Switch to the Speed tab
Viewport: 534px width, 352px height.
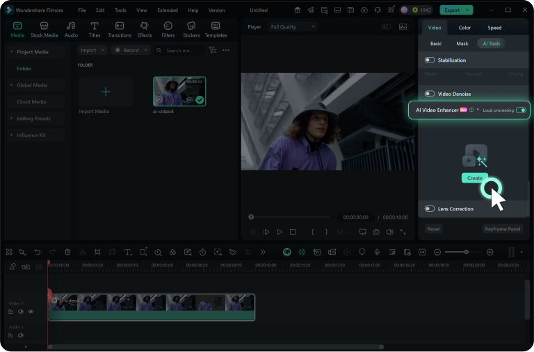point(494,28)
